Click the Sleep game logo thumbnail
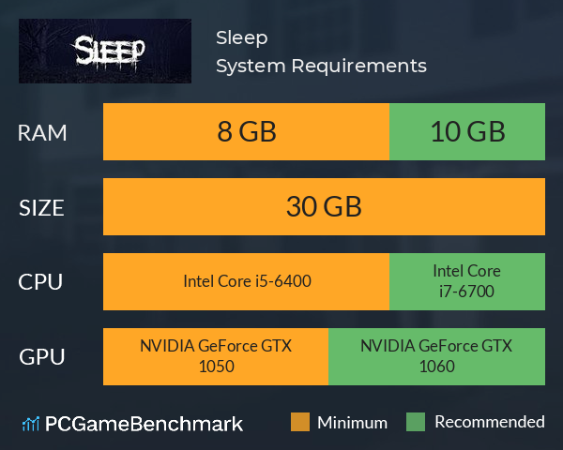The width and height of the screenshot is (563, 450). (105, 51)
